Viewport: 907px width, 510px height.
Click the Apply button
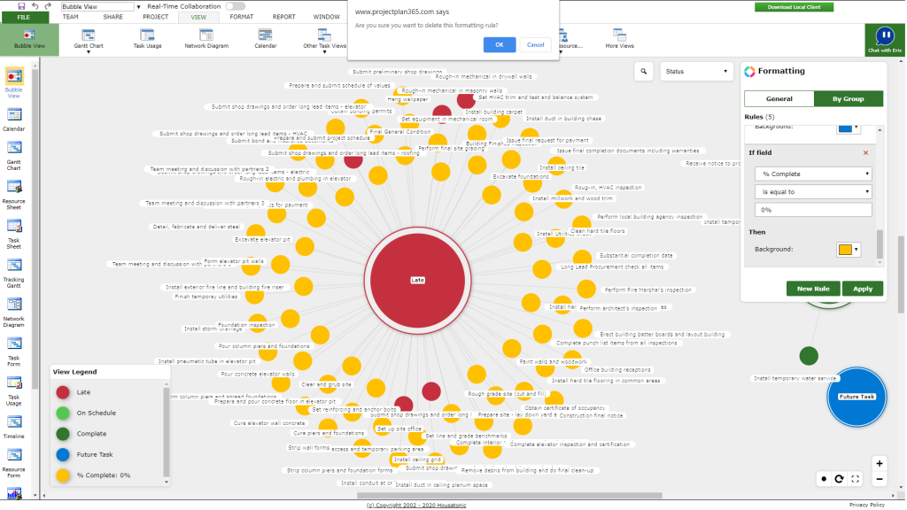point(863,289)
